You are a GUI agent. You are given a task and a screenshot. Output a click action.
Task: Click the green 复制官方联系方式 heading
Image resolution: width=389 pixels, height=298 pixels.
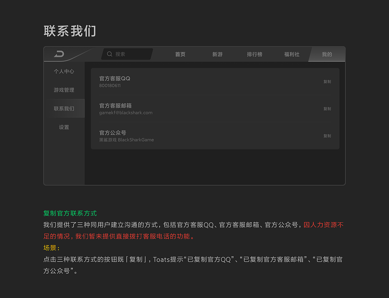(70, 213)
